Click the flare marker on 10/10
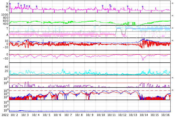This screenshot has height=117, width=175. pyautogui.click(x=103, y=6)
